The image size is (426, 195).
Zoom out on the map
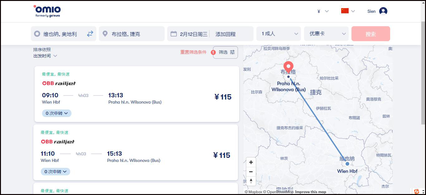click(x=251, y=172)
